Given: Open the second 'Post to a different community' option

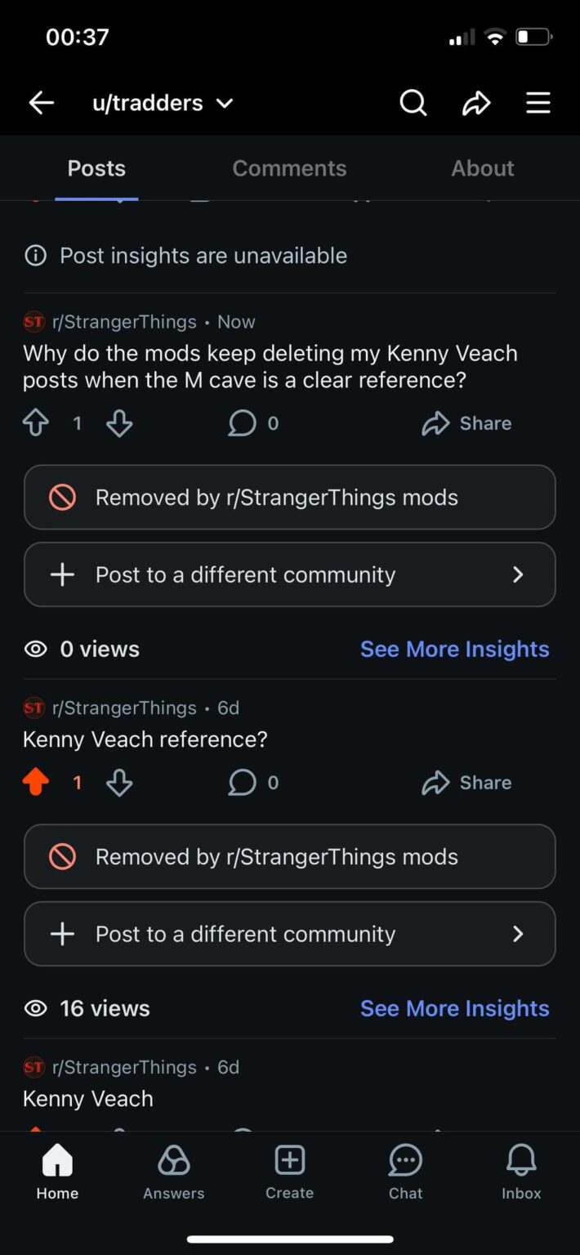Looking at the screenshot, I should (290, 934).
